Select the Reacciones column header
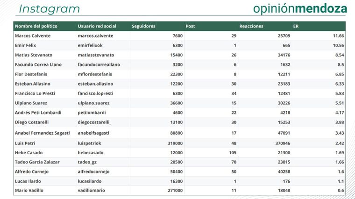The height and width of the screenshot is (199, 355). (251, 26)
